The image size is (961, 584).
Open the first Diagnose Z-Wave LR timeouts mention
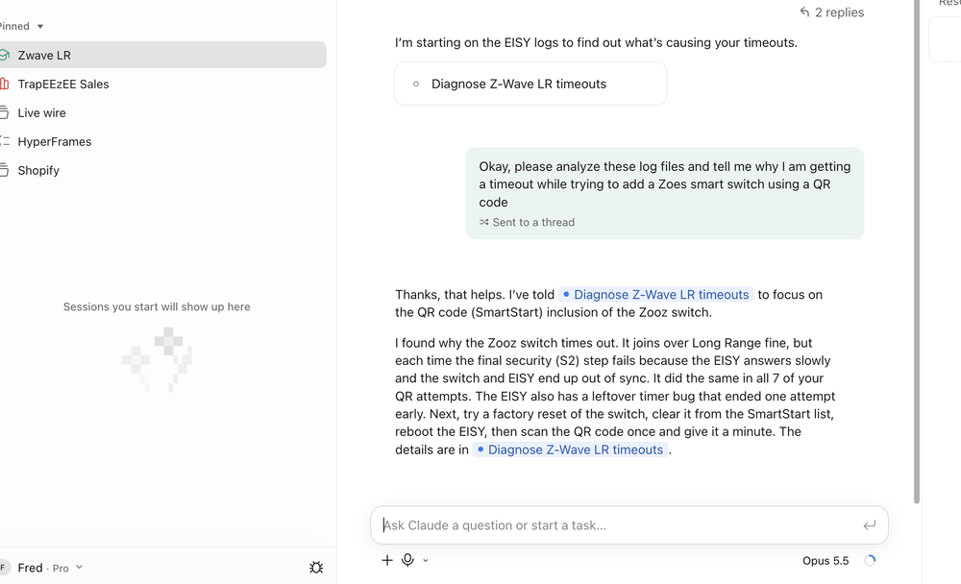655,295
